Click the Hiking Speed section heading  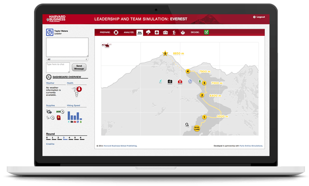point(73,105)
